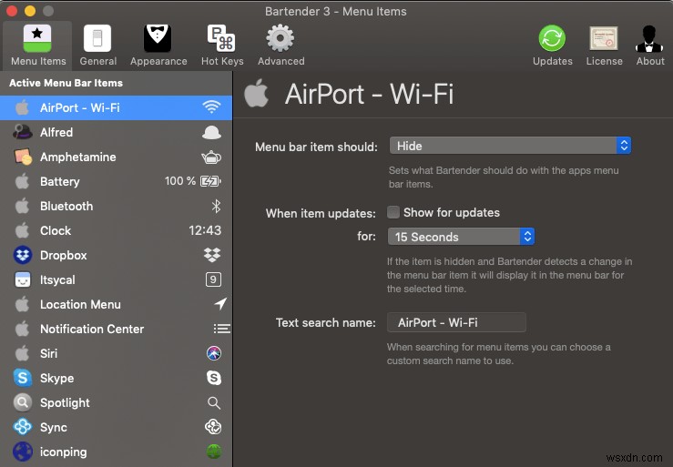Select Siri in the list
Image resolution: width=673 pixels, height=467 pixels.
pyautogui.click(x=116, y=354)
